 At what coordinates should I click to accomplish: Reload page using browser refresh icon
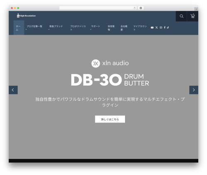[135, 8]
